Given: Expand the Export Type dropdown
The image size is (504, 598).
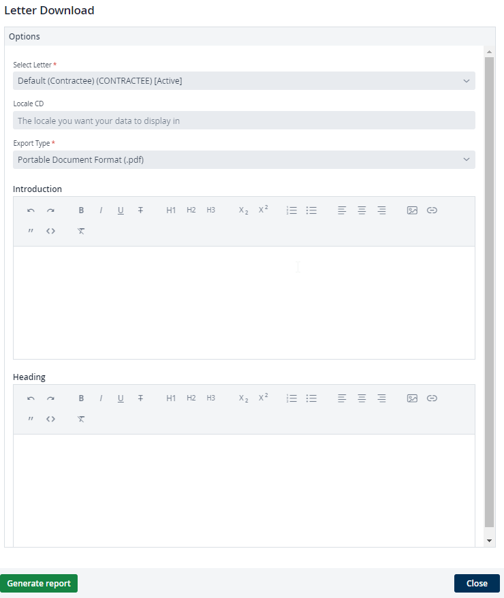Looking at the screenshot, I should tap(244, 160).
